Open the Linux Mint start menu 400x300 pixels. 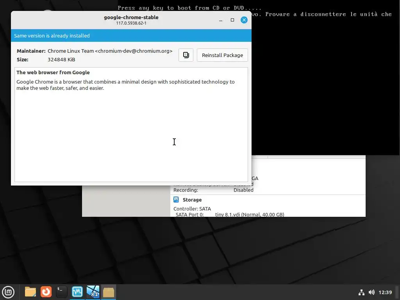click(x=8, y=292)
